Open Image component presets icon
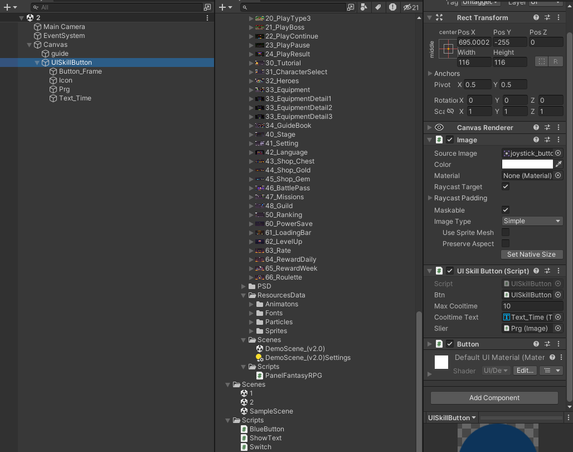Image resolution: width=573 pixels, height=452 pixels. [x=547, y=140]
